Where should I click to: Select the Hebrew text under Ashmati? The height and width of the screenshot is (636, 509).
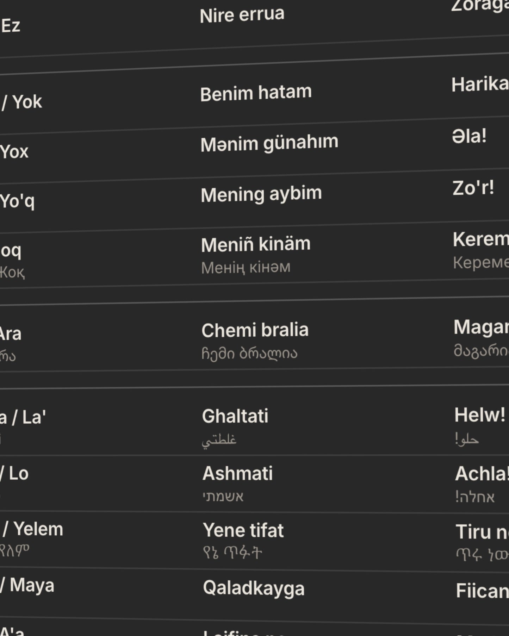[223, 497]
